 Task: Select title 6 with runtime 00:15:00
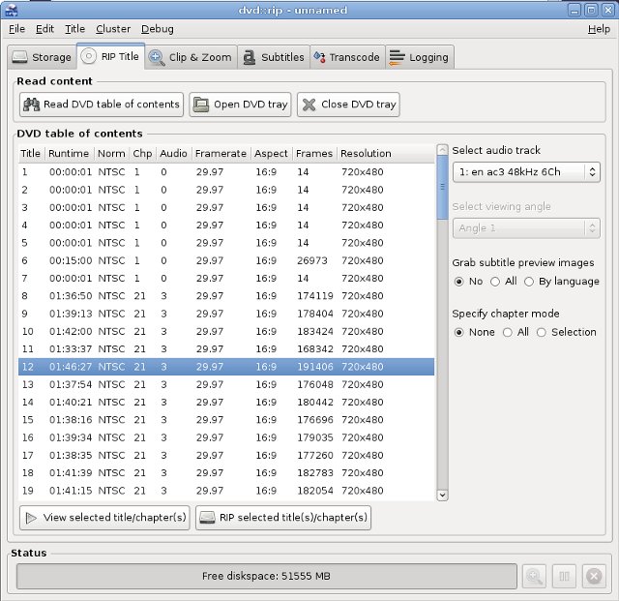point(226,260)
